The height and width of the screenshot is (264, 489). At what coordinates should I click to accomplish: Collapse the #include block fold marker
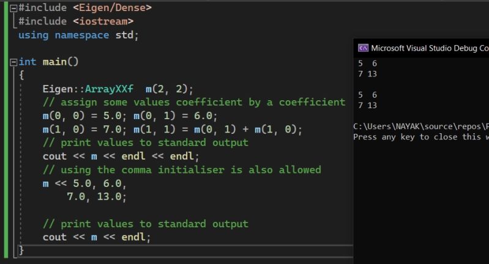point(13,9)
